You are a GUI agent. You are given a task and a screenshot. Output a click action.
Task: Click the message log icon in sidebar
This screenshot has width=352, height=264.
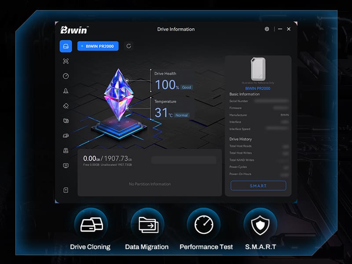66,165
